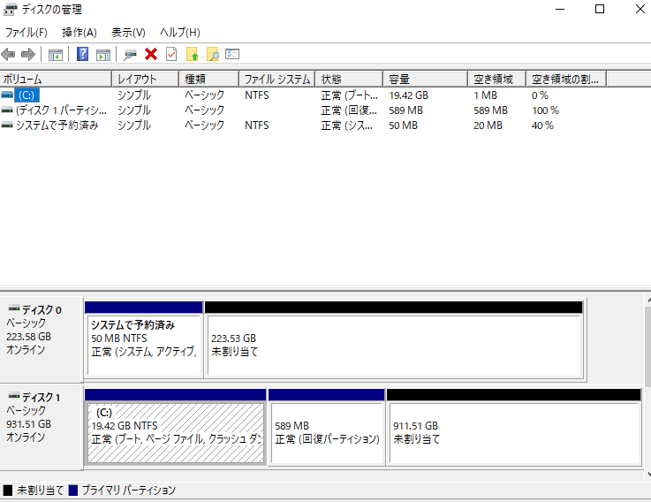The image size is (651, 502).
Task: Select the ディスク 0 label panel
Action: pos(41,338)
